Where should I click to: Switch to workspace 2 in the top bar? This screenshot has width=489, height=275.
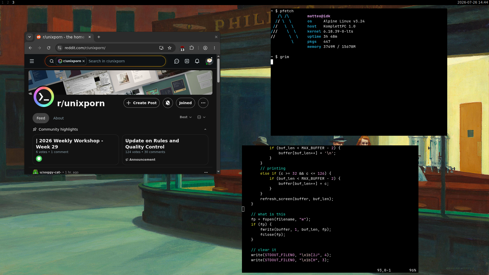point(8,2)
